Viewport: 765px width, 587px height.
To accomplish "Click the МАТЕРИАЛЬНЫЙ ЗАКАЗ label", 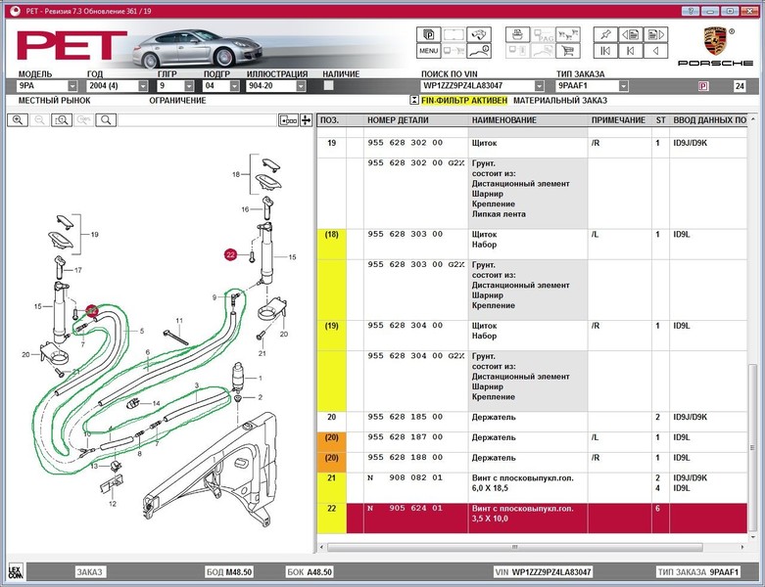I will point(560,101).
